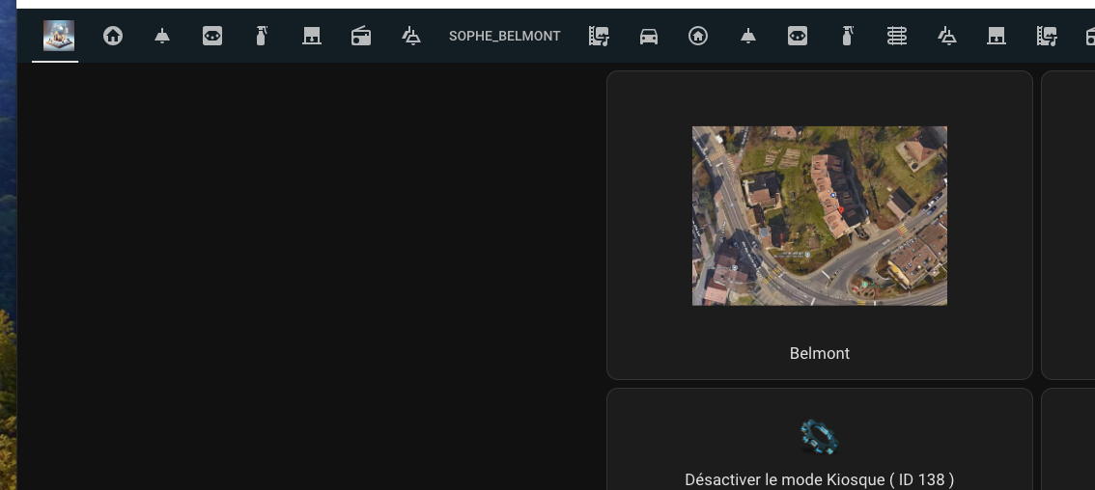Open multi-lamp tab right of the heating coil
This screenshot has height=490, width=1095.
947,36
